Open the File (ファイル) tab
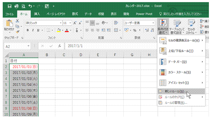 9,14
